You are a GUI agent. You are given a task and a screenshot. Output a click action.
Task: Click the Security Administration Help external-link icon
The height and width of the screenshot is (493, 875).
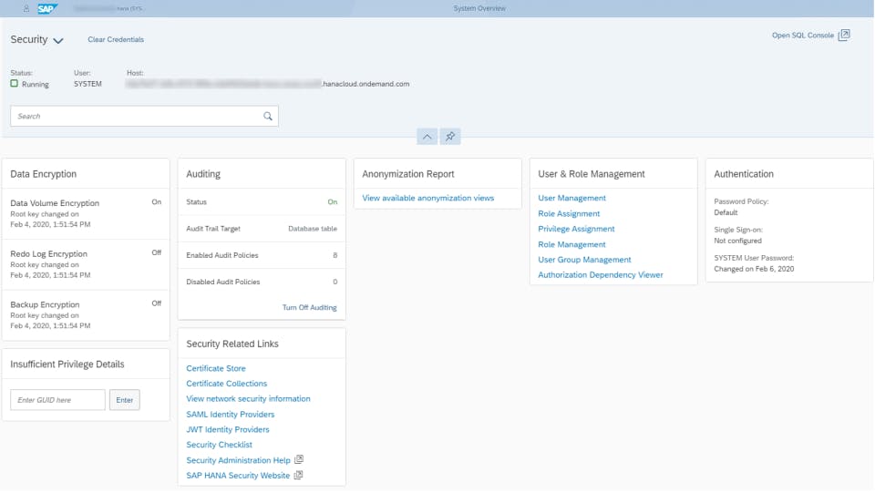pyautogui.click(x=299, y=459)
